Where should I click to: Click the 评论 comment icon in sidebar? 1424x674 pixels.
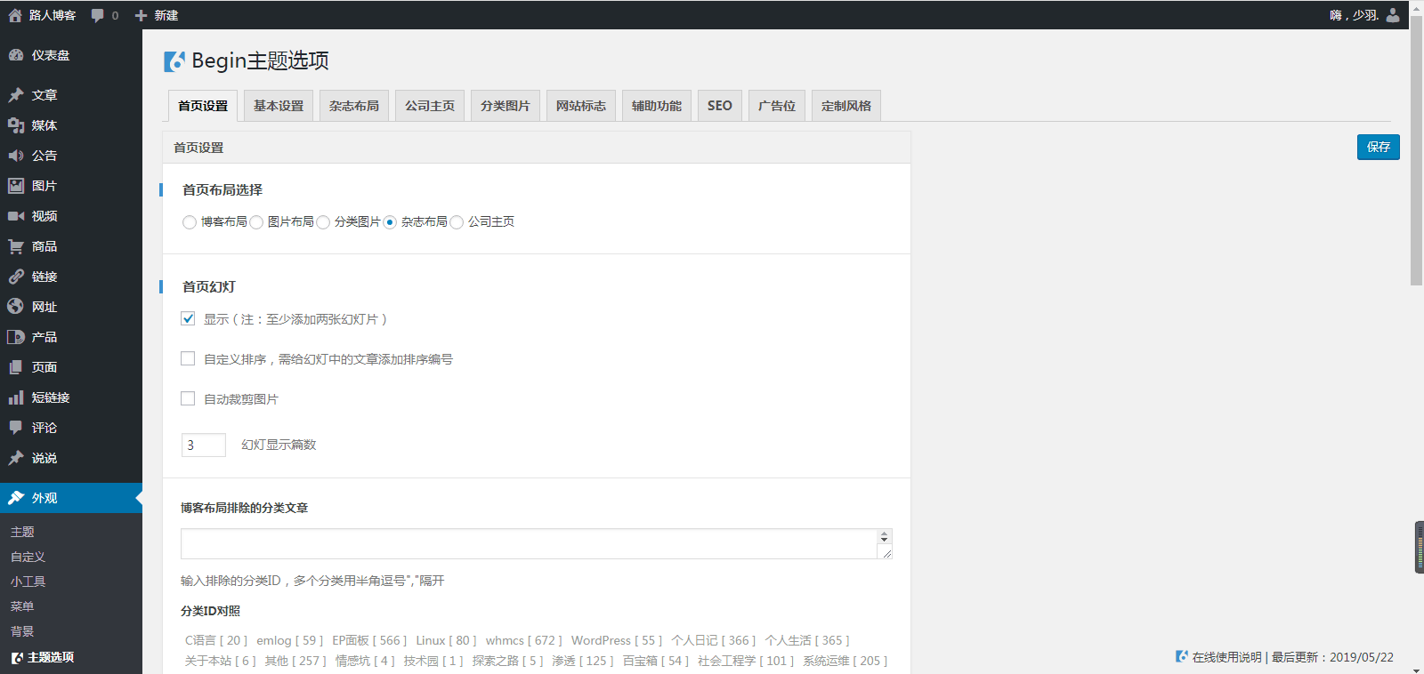[x=16, y=428]
